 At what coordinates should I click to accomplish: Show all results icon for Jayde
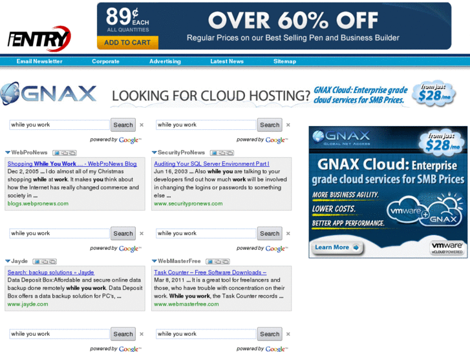52,262
